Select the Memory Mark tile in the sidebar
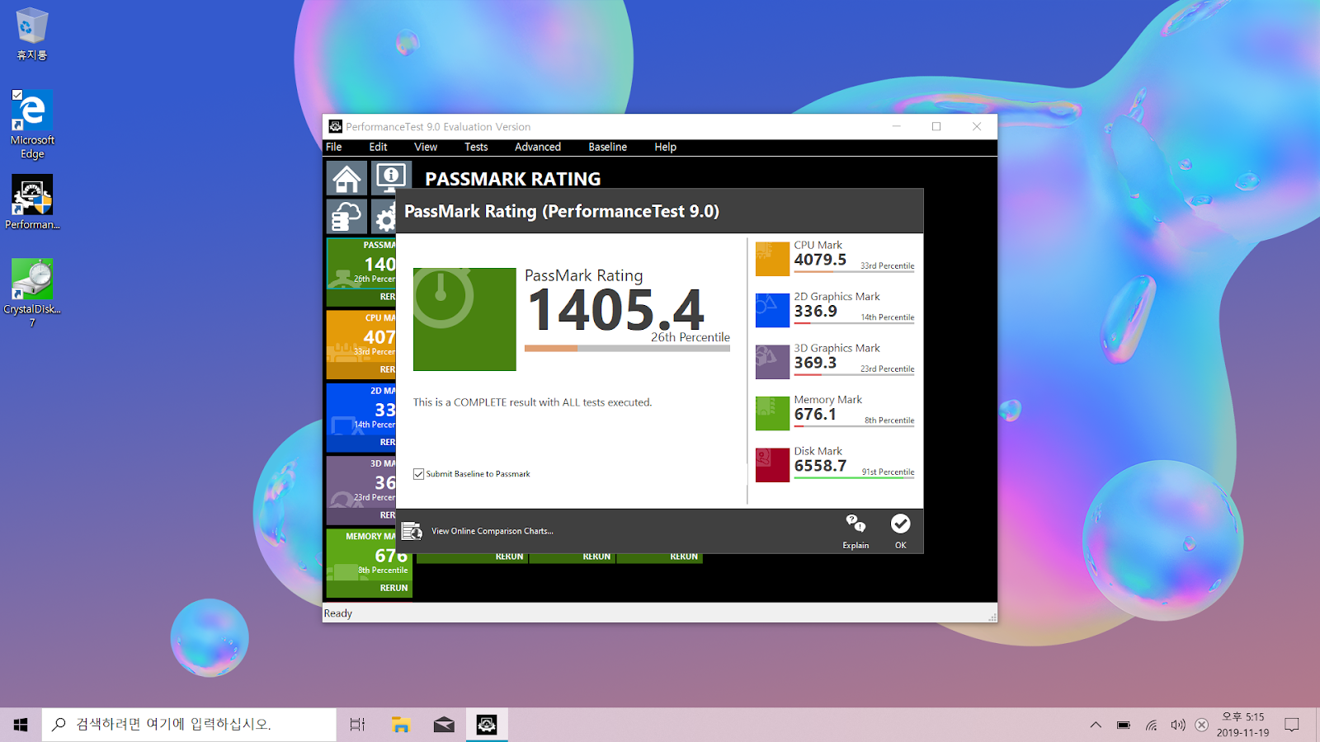1320x742 pixels. [x=369, y=563]
